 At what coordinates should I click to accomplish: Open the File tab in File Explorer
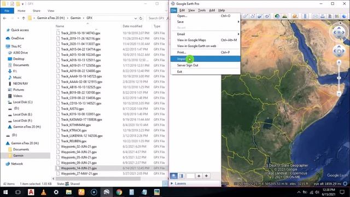(7, 11)
